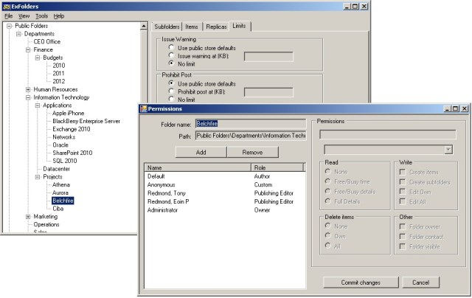Click the Permissions dialog title icon
The image size is (472, 298).
144,108
